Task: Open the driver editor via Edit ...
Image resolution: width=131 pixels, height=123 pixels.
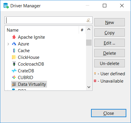Action: pyautogui.click(x=110, y=43)
